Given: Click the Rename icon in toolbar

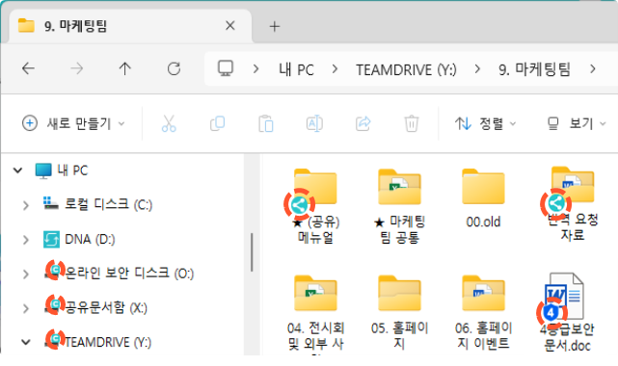Looking at the screenshot, I should (x=314, y=123).
